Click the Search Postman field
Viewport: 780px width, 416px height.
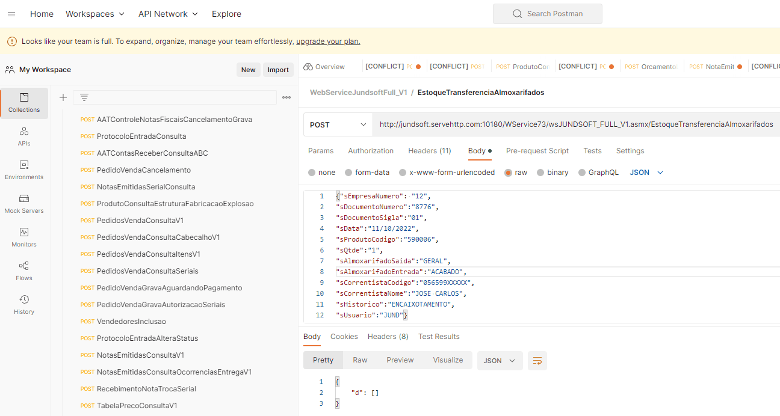[x=547, y=14]
